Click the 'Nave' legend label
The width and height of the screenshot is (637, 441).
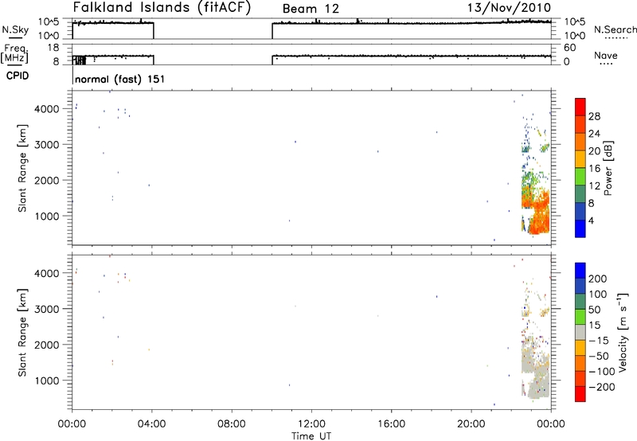pyautogui.click(x=606, y=56)
